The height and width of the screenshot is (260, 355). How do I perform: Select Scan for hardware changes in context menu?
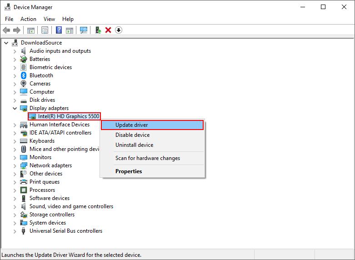click(152, 158)
